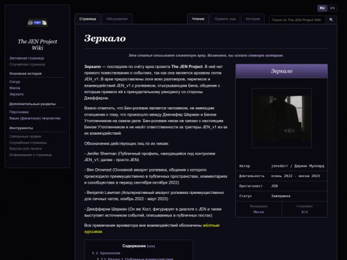Click the Зеркало infobox header
The height and width of the screenshot is (260, 347).
pos(281,71)
